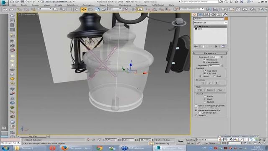Open the selection filter All dropdown
Viewport: 268px width, 151px height.
pyautogui.click(x=45, y=9)
